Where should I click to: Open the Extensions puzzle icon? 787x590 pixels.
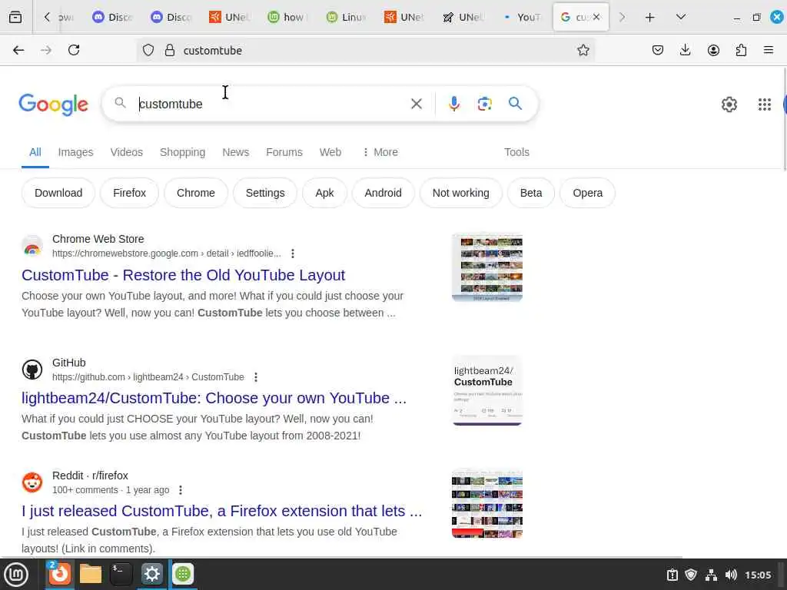pyautogui.click(x=741, y=50)
